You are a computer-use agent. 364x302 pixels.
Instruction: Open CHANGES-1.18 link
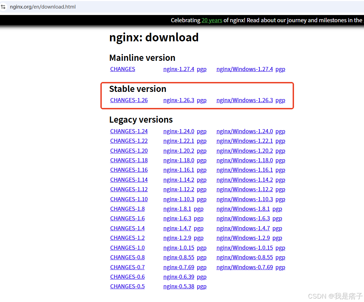click(129, 161)
